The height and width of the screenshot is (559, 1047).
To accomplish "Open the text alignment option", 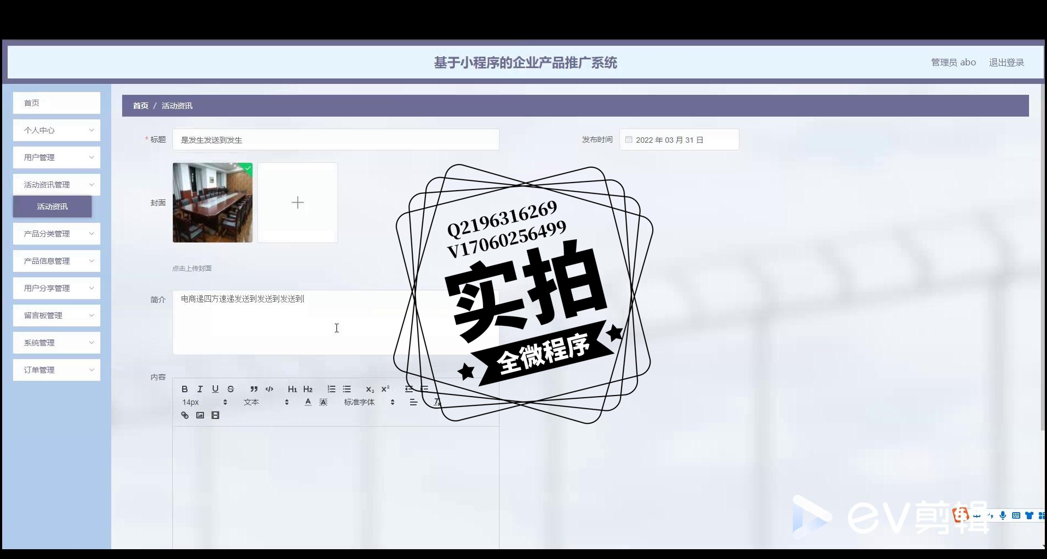I will 413,402.
